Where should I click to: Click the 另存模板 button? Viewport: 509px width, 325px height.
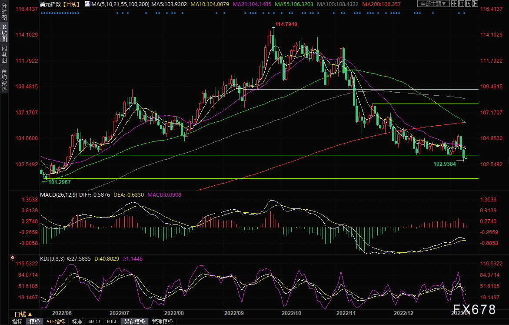click(135, 322)
